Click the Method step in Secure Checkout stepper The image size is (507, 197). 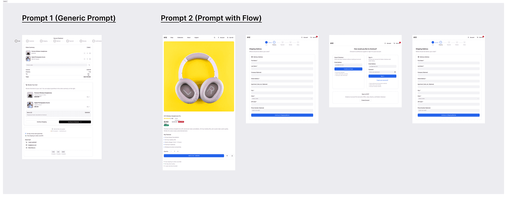click(x=57, y=41)
